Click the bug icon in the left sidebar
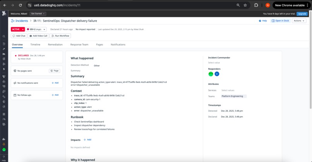The image size is (312, 162). 4,114
